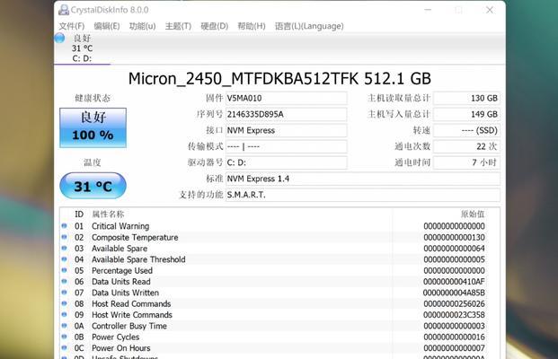Click raw value 0000000004A85B

[454, 293]
